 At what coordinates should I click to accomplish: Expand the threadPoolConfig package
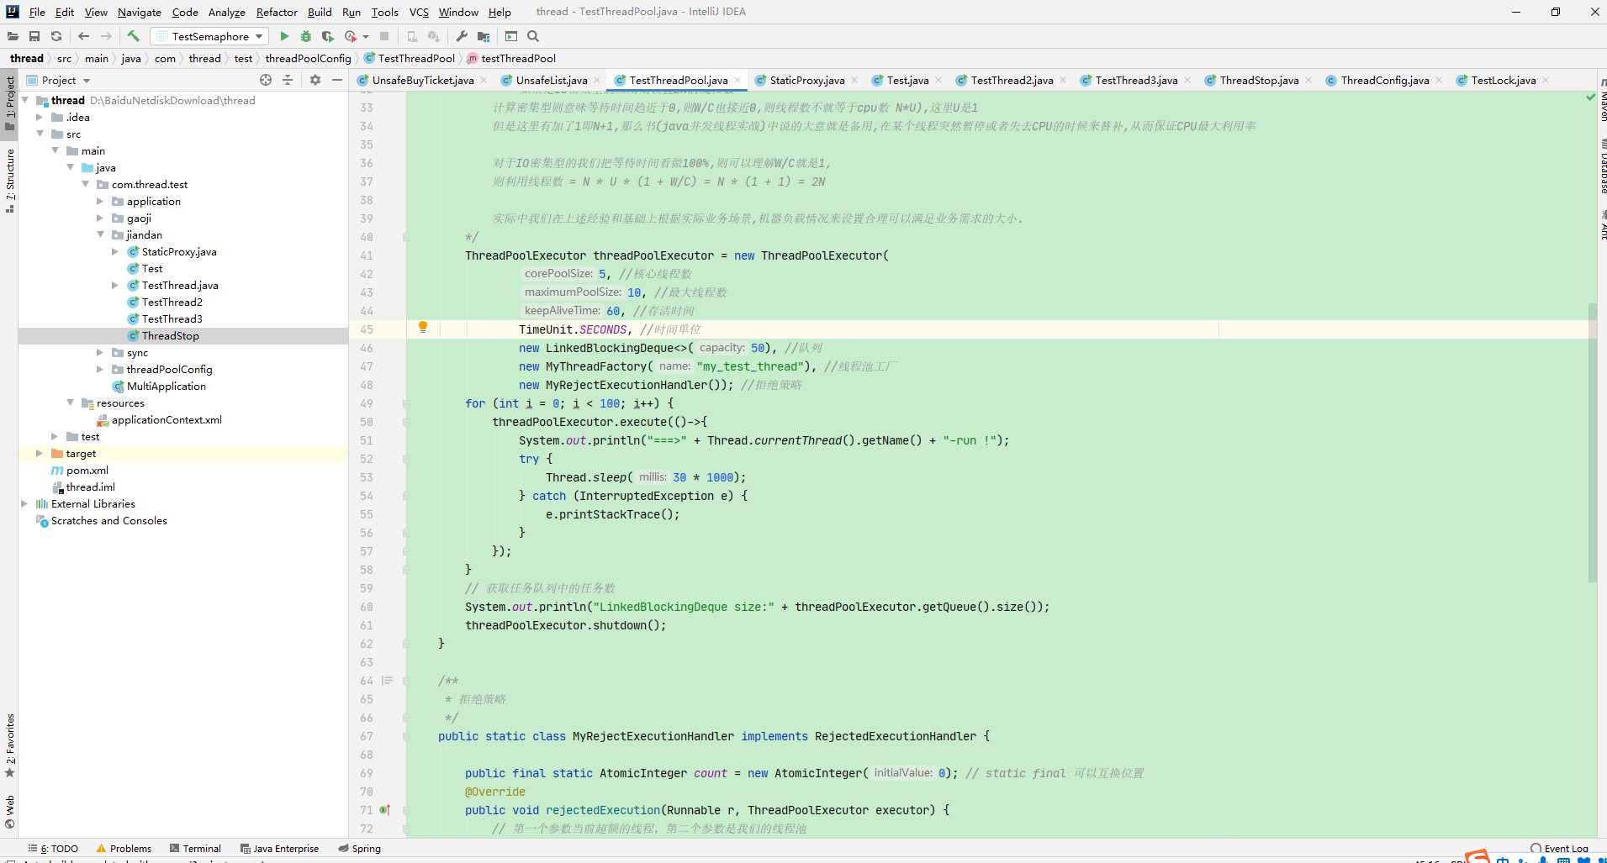tap(100, 369)
